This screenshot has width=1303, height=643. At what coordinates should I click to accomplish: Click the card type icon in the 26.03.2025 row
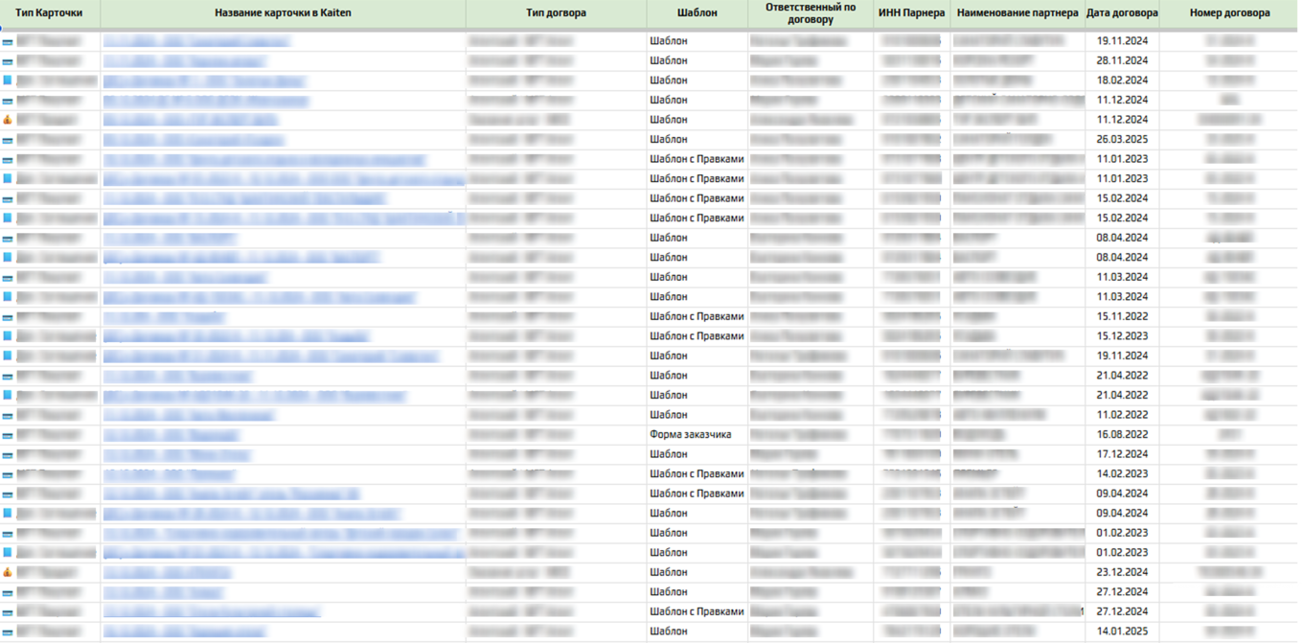(8, 140)
